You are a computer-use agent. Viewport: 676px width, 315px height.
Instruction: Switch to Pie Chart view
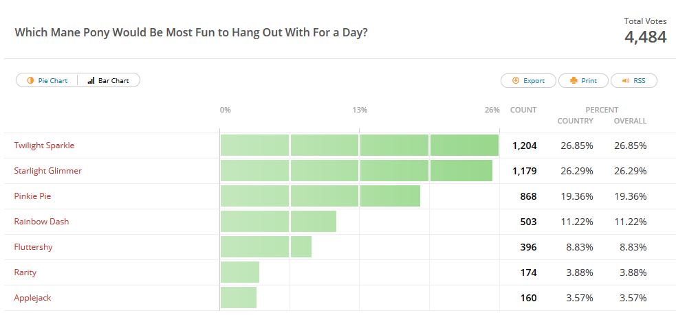pyautogui.click(x=47, y=80)
